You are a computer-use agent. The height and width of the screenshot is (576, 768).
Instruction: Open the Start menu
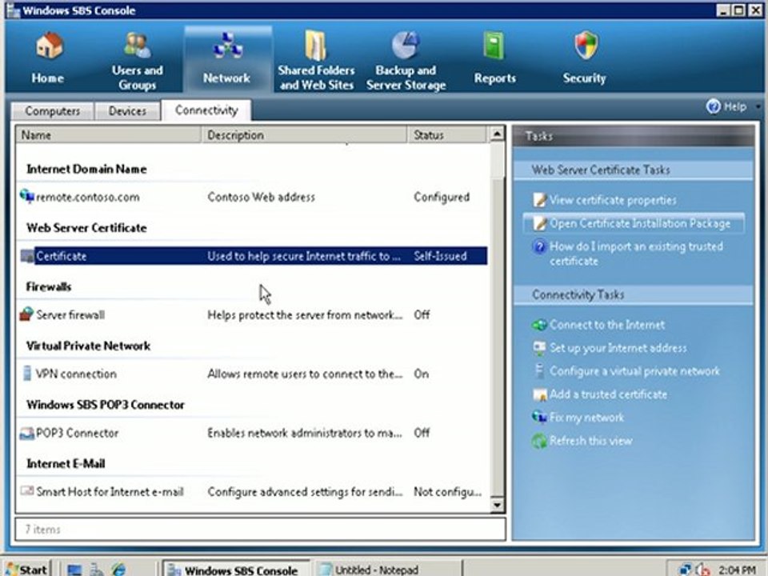pos(27,569)
